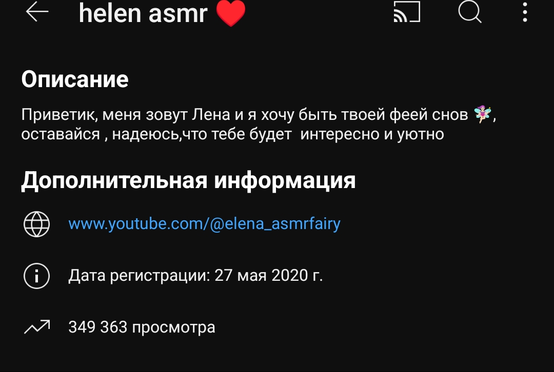This screenshot has width=554, height=372.
Task: Click the Дополнительная информация heading
Action: tap(188, 181)
